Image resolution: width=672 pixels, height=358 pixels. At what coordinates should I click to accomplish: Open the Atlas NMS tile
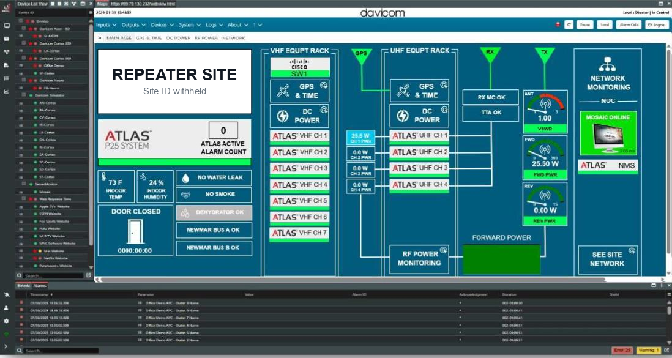(608, 166)
